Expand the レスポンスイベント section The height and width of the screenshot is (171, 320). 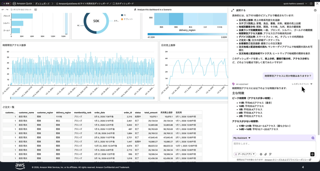(x=302, y=84)
